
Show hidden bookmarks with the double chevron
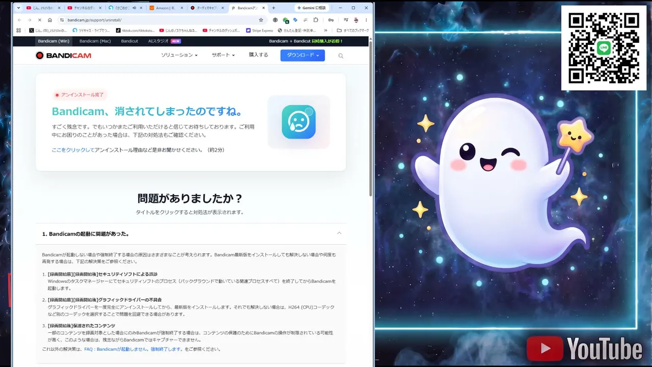coord(325,31)
